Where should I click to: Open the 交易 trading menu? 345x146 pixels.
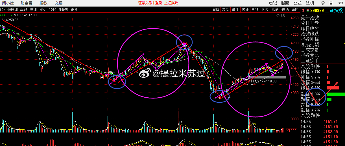[x=58, y=3]
